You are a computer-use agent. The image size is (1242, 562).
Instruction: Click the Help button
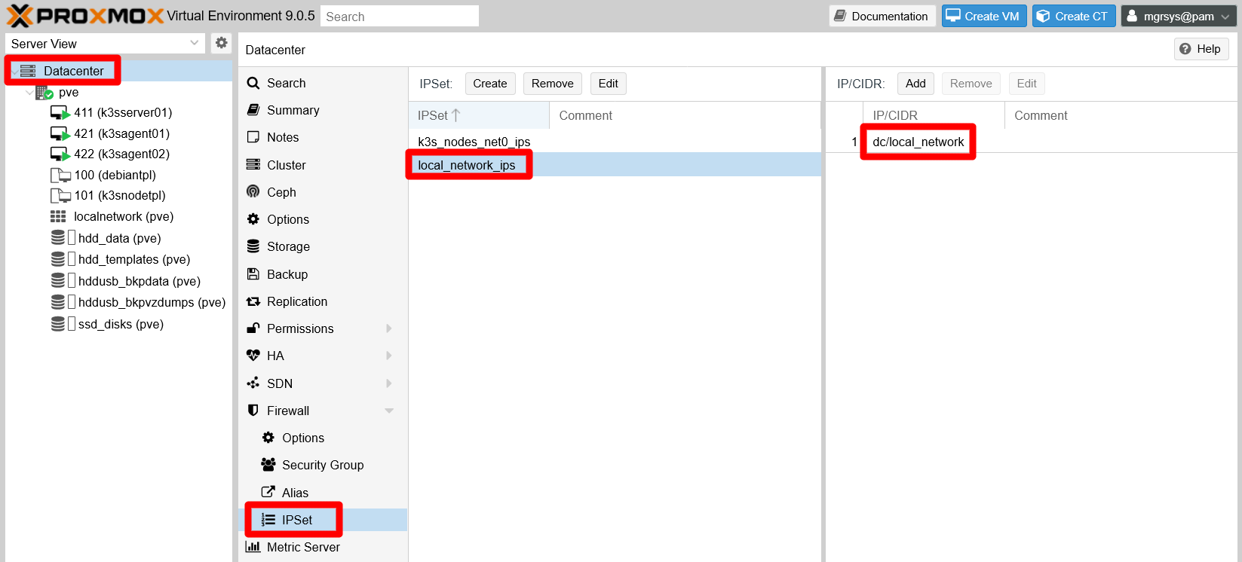pos(1201,49)
